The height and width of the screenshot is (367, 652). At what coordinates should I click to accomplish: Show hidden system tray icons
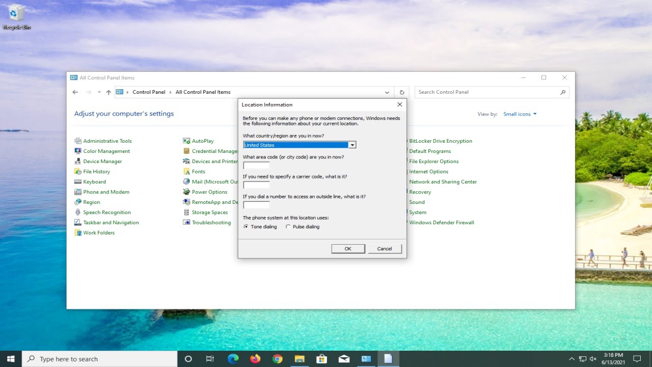tap(572, 359)
